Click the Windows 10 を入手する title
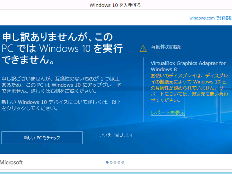This screenshot has height=174, width=232. point(115,5)
